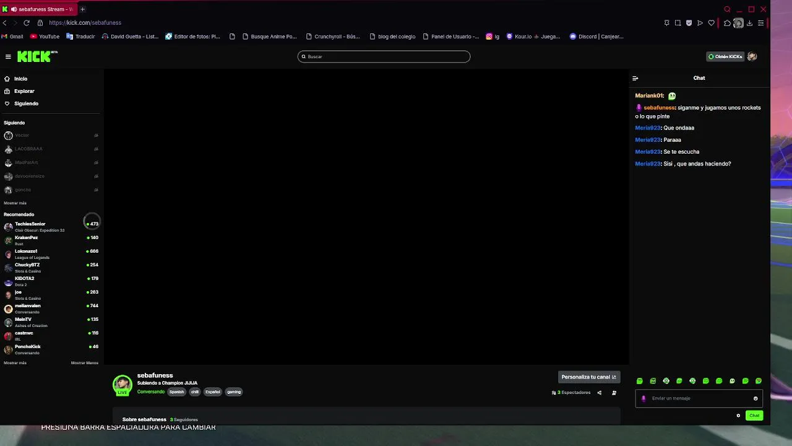
Task: Open the Discord Canjear bookmark
Action: click(596, 37)
